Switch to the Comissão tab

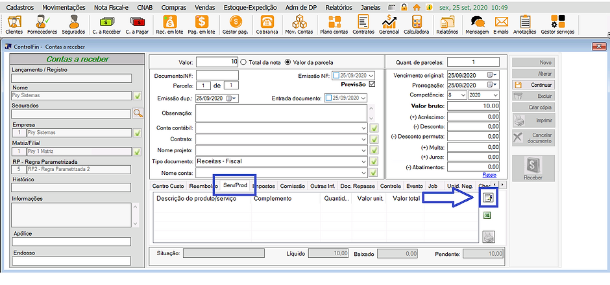pyautogui.click(x=293, y=186)
